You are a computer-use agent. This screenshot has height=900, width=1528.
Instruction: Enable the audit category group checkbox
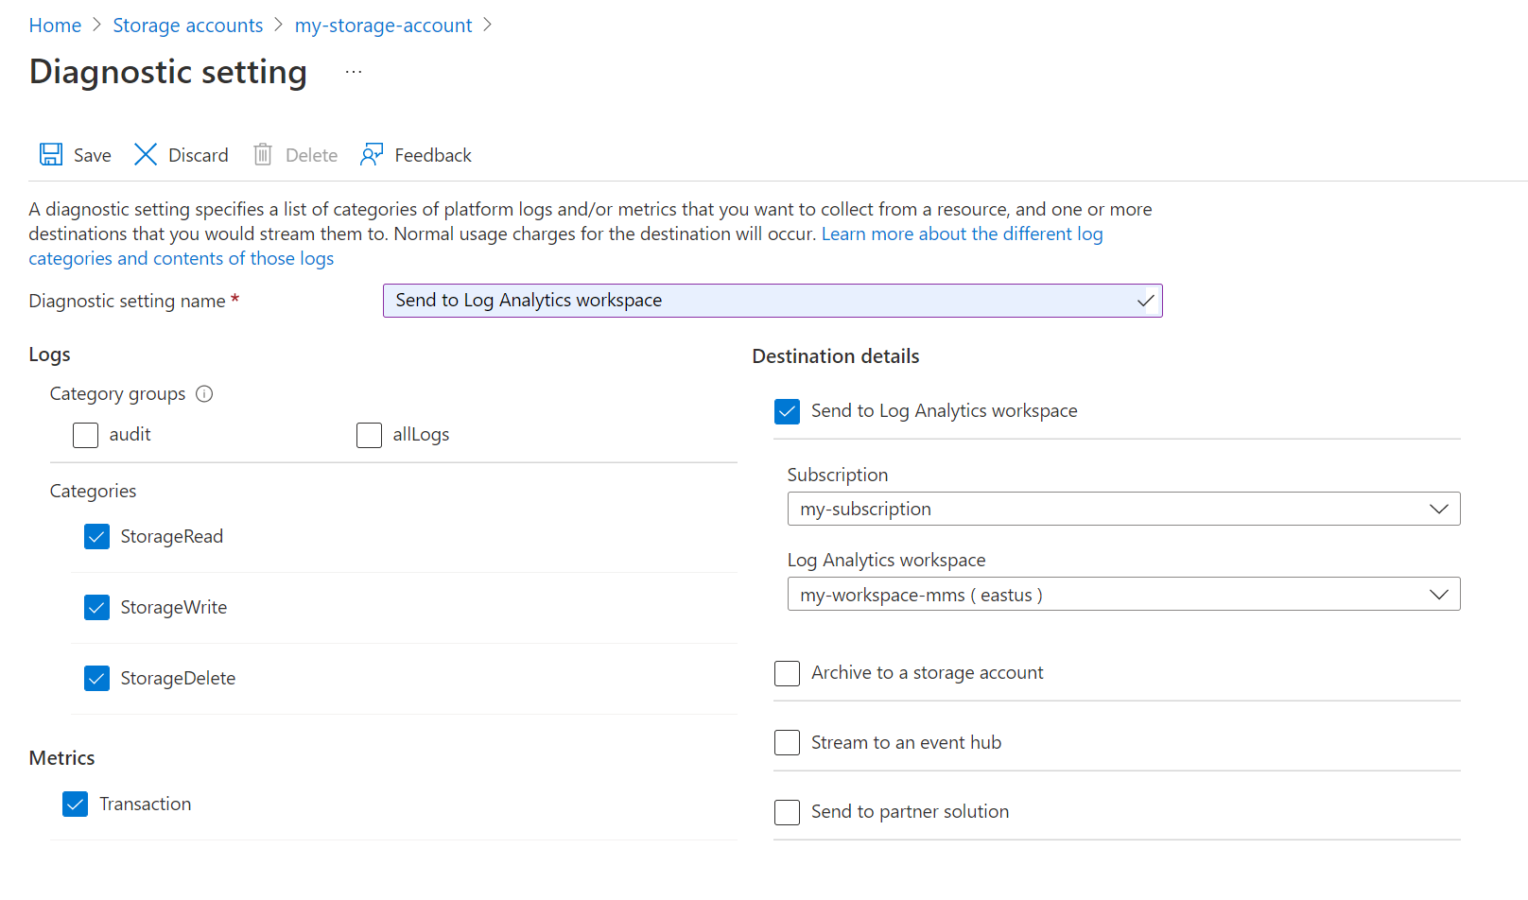[86, 435]
